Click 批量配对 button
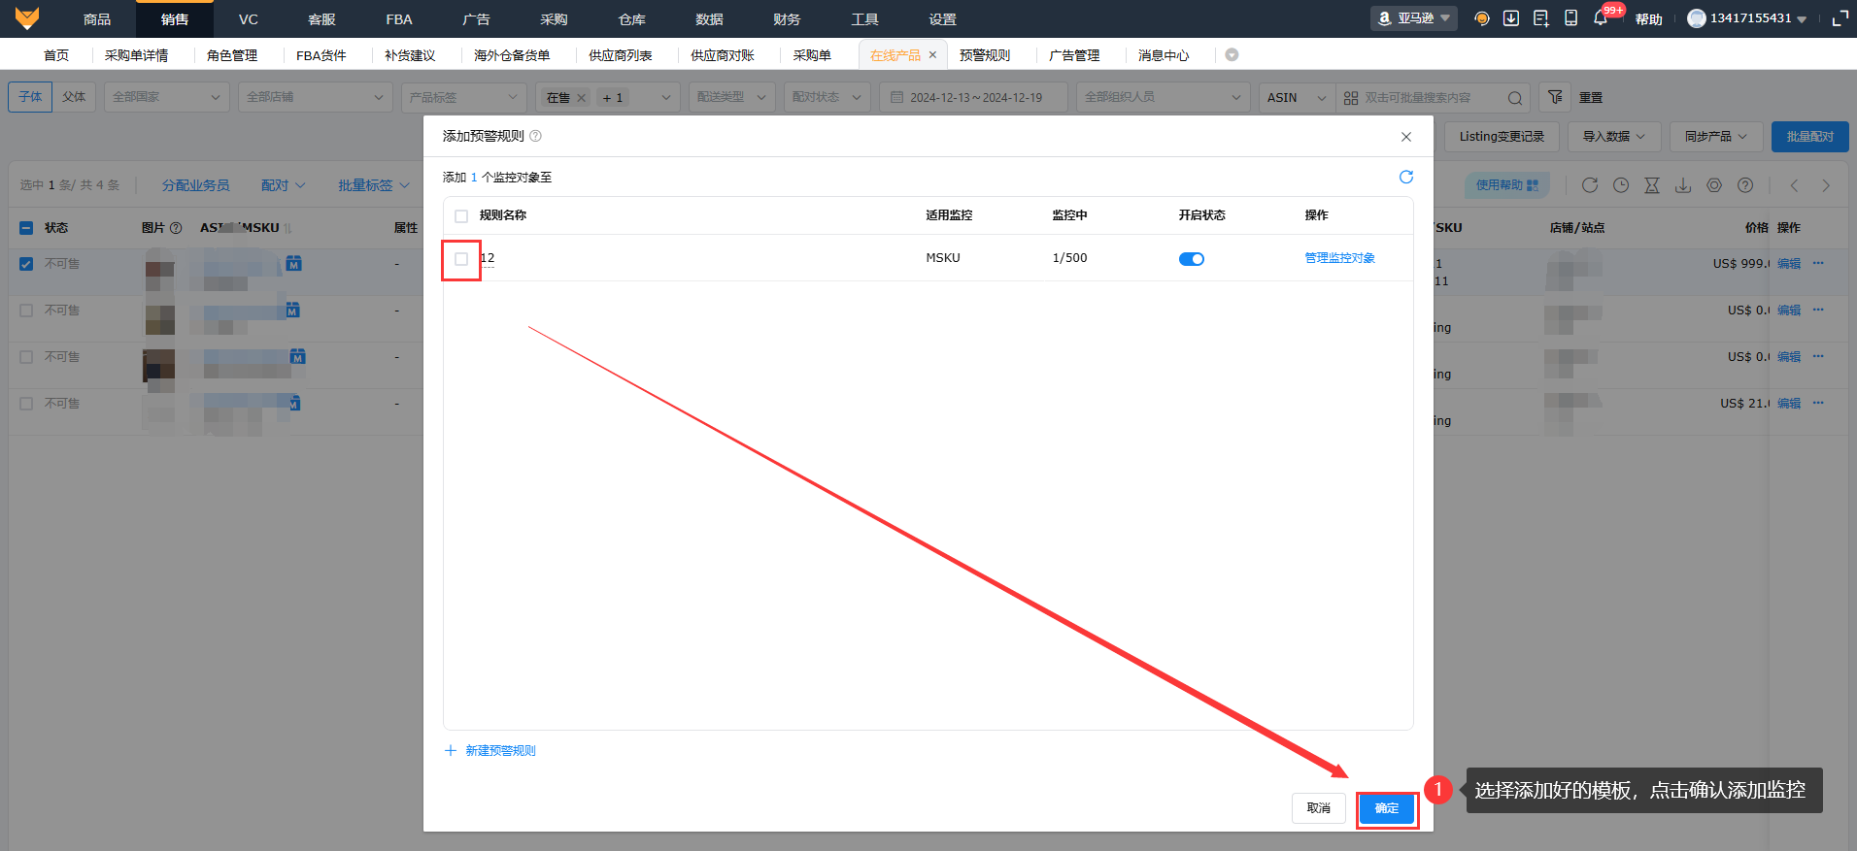Screen dimensions: 1857x851 coord(1810,137)
